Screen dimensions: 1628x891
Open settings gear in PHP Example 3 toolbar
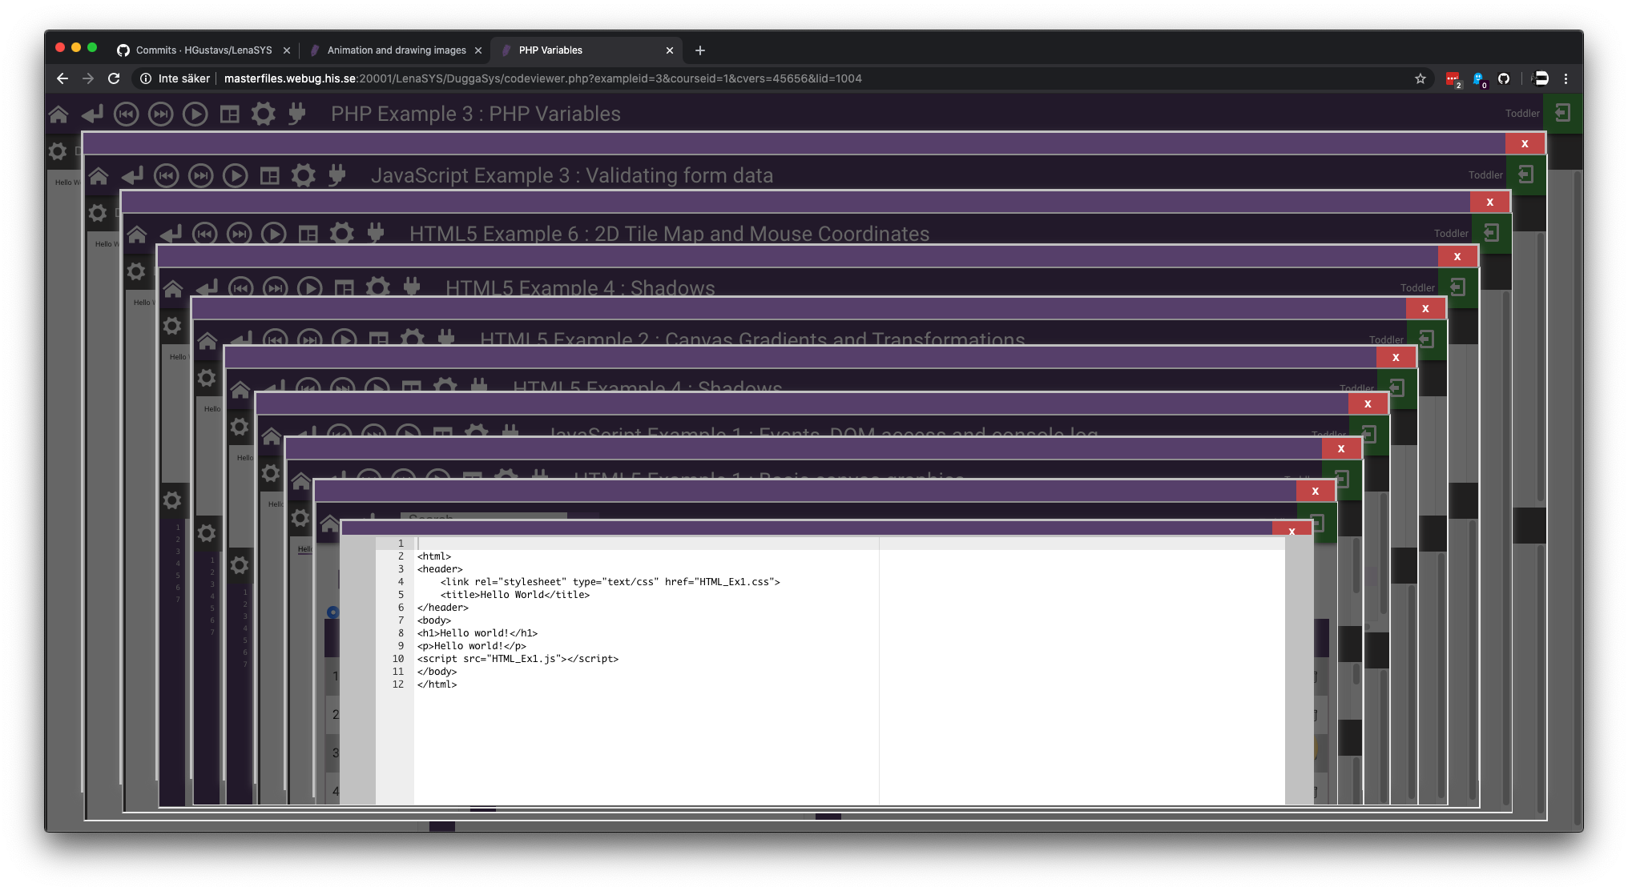264,114
